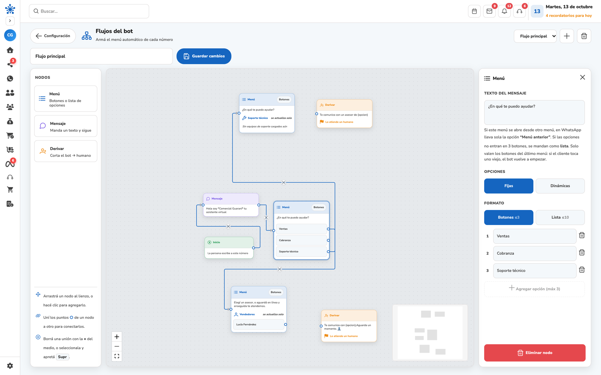Open the headset support icon in top bar
This screenshot has width=601, height=375.
click(519, 11)
